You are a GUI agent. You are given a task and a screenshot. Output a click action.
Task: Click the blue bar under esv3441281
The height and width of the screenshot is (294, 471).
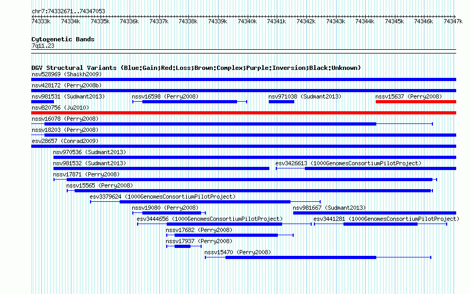click(x=381, y=224)
